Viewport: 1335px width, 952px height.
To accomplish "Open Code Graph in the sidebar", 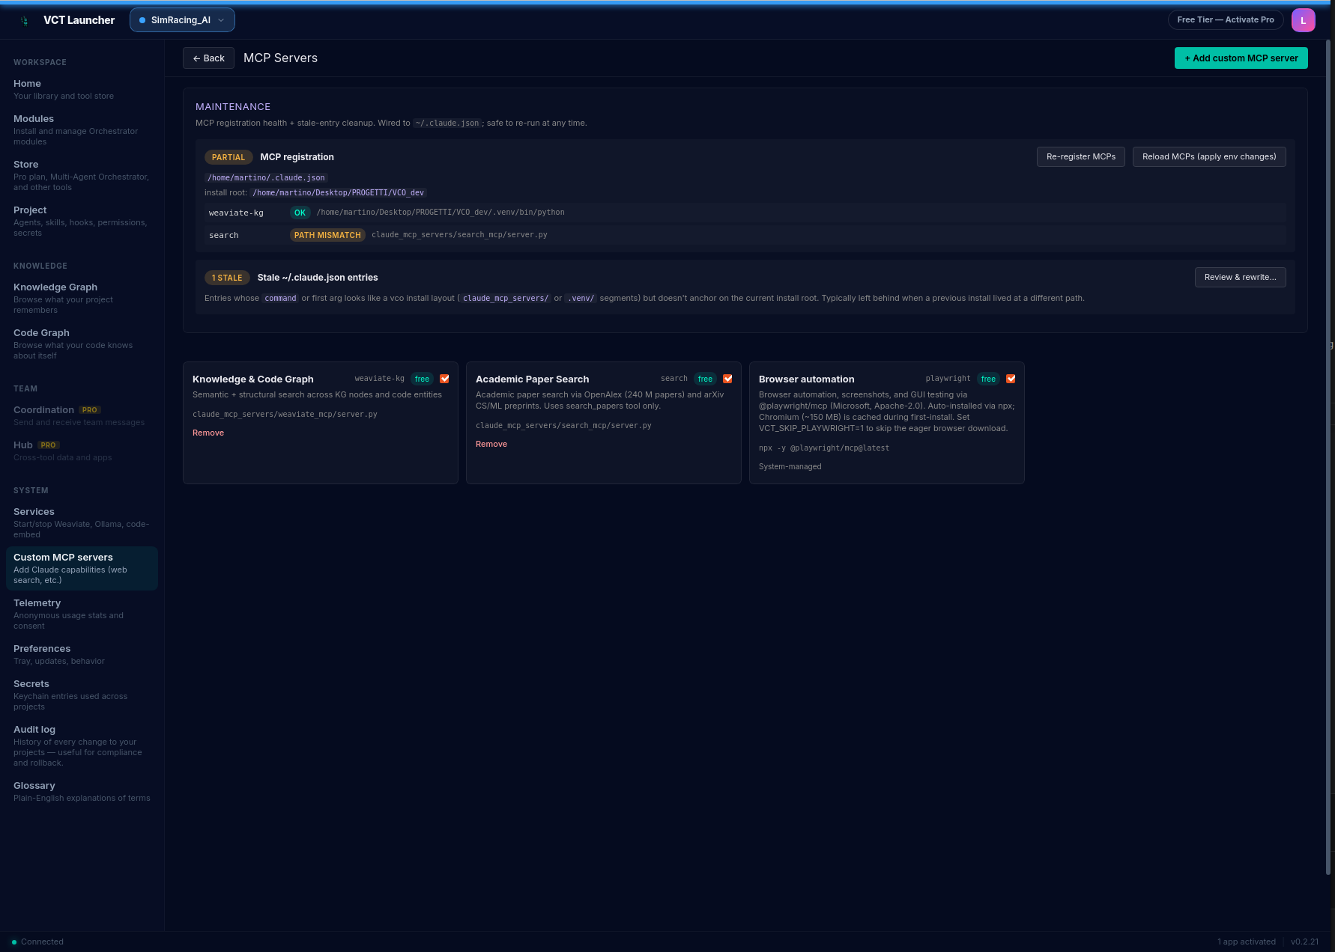I will point(82,344).
